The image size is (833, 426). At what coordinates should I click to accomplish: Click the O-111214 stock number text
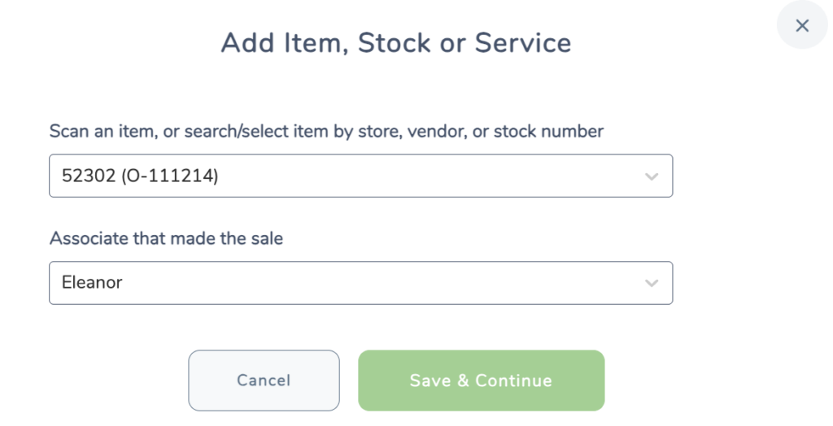point(170,176)
